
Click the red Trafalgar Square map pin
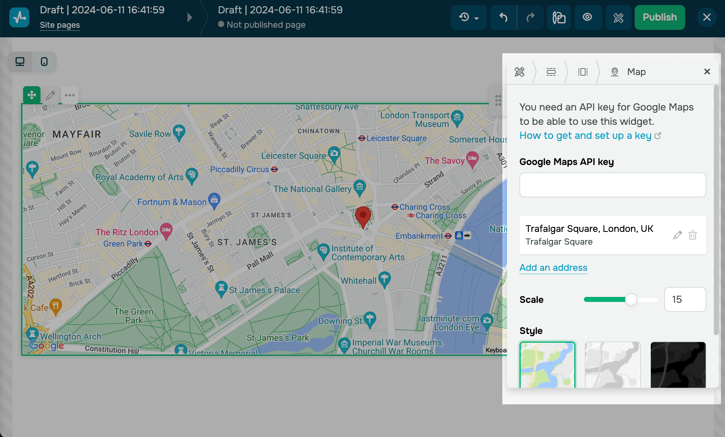[x=363, y=217]
